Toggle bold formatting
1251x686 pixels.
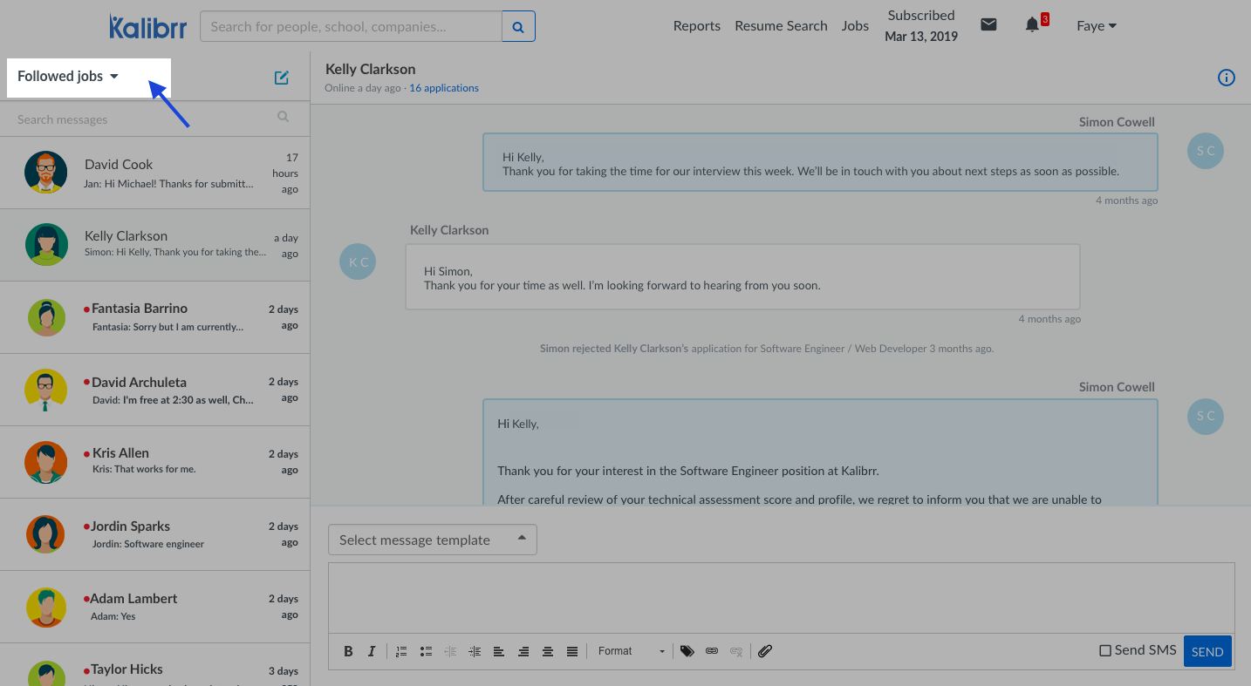(348, 651)
